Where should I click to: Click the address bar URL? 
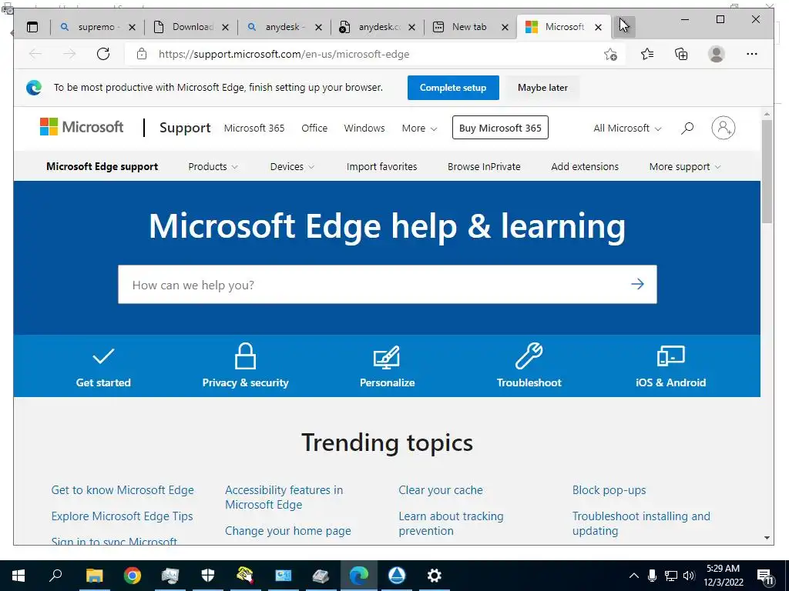(284, 54)
